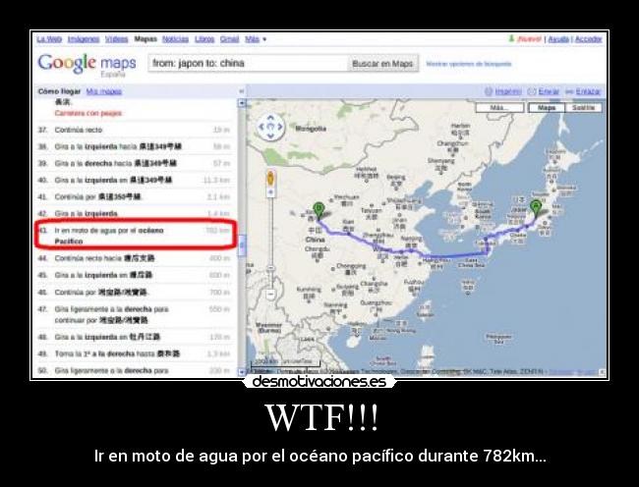Click 'Carretera con peajes' warning text
Viewport: 639px width, 487px height.
coord(88,113)
